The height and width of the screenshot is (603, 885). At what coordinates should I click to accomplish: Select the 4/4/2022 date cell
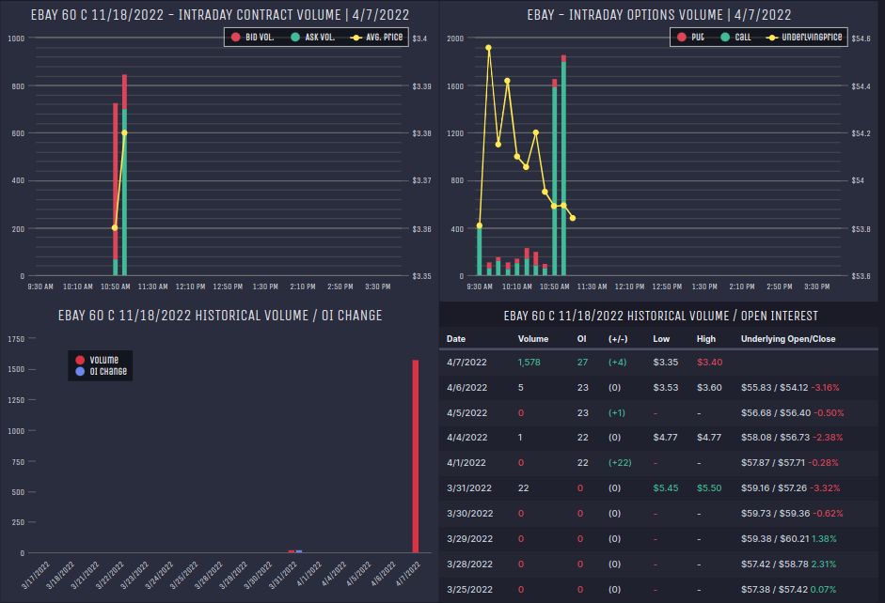[x=466, y=438]
